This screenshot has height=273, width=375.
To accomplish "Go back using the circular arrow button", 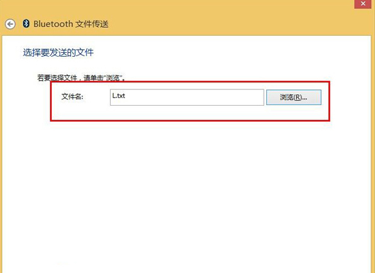I will click(x=10, y=24).
